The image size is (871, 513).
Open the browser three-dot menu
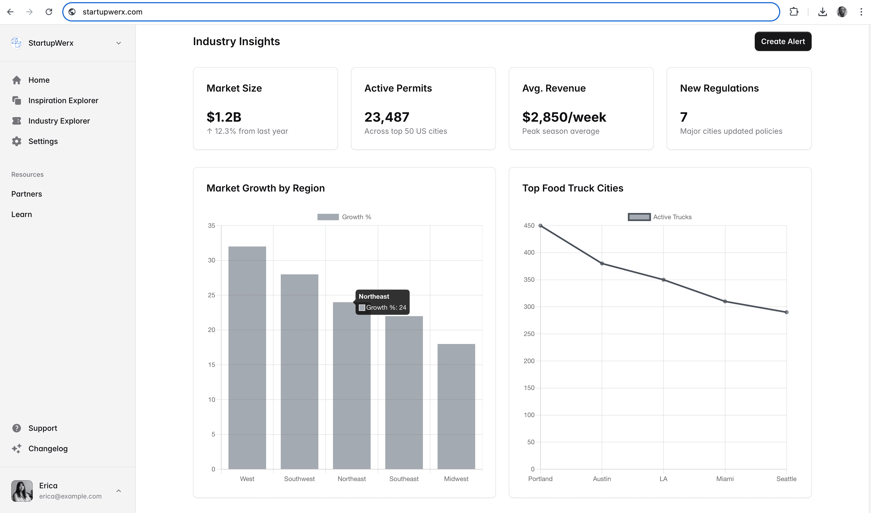tap(861, 12)
